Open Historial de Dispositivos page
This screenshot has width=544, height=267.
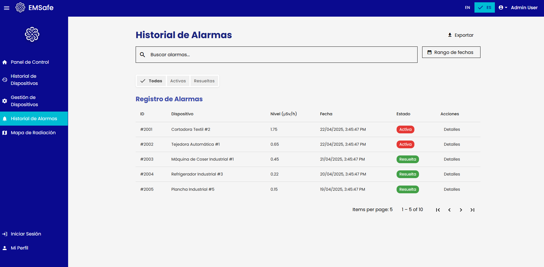point(34,80)
